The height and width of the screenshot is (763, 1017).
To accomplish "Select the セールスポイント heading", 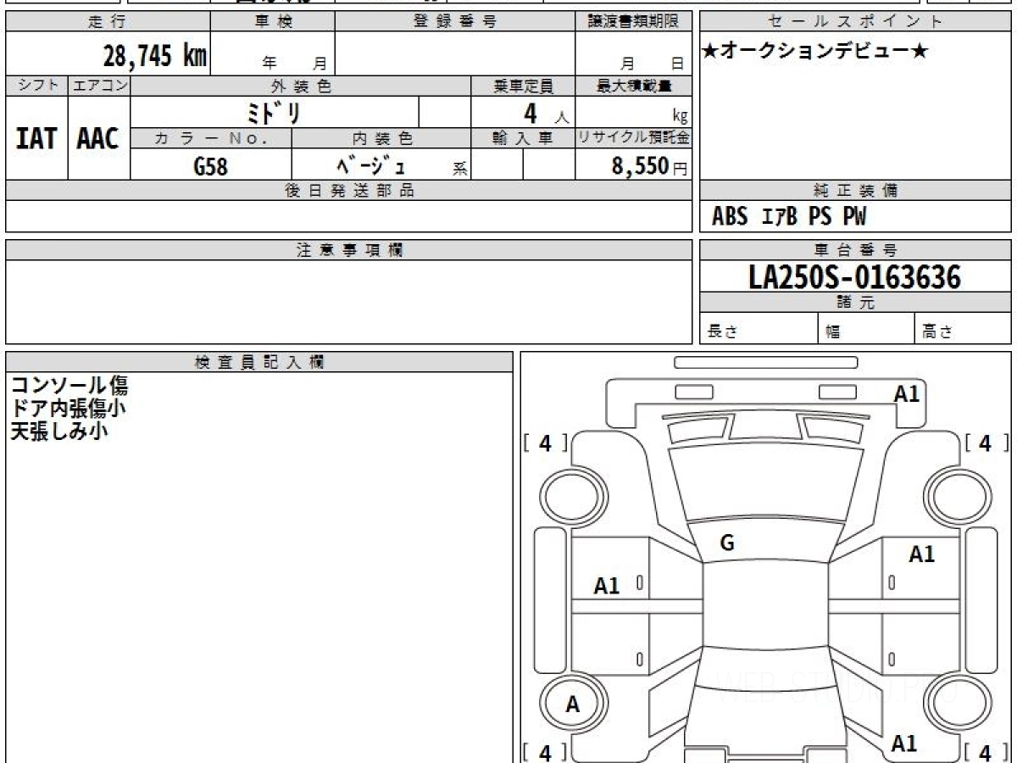I will point(855,22).
